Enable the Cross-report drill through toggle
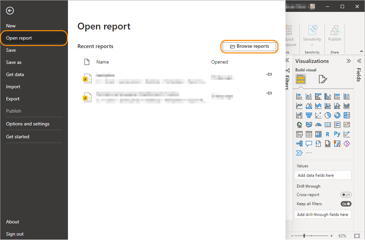The width and height of the screenshot is (365, 240). click(x=346, y=195)
